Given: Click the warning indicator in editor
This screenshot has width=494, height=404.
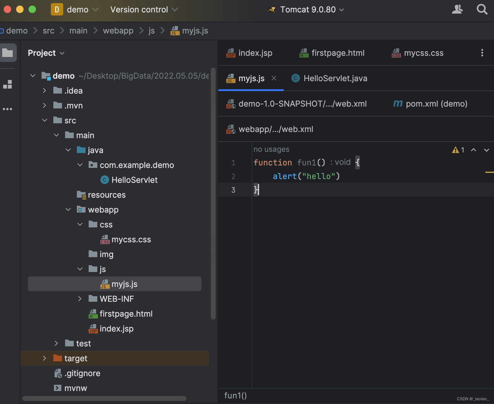Looking at the screenshot, I should [458, 150].
